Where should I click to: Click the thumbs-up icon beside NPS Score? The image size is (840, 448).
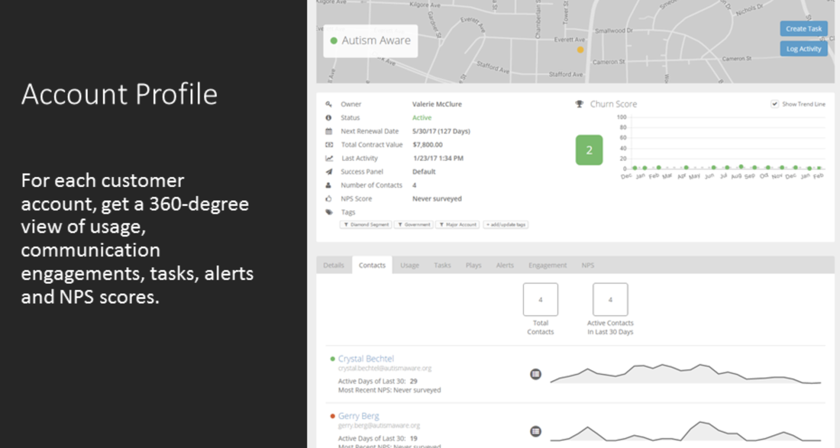tap(329, 199)
